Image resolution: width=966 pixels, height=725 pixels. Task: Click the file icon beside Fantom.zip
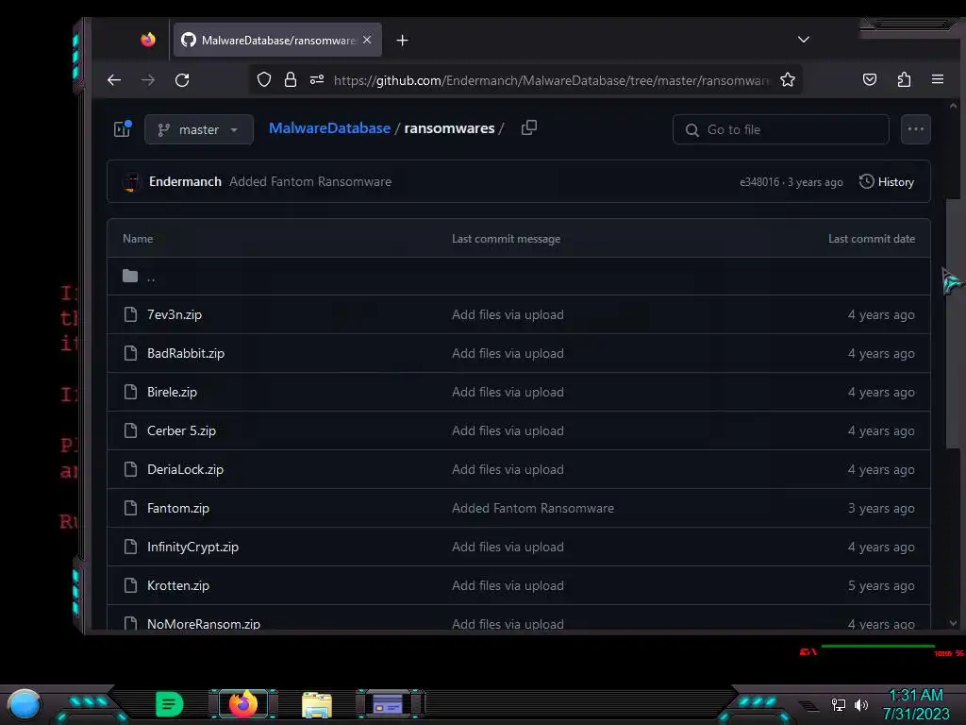(x=130, y=508)
